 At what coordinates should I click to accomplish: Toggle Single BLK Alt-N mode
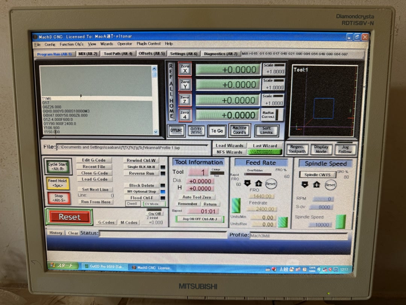click(141, 167)
